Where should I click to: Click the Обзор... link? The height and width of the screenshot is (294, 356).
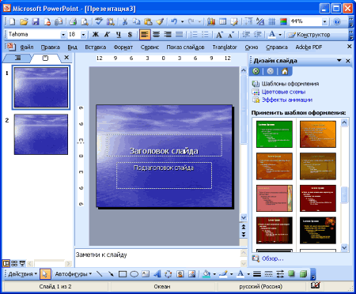272,258
